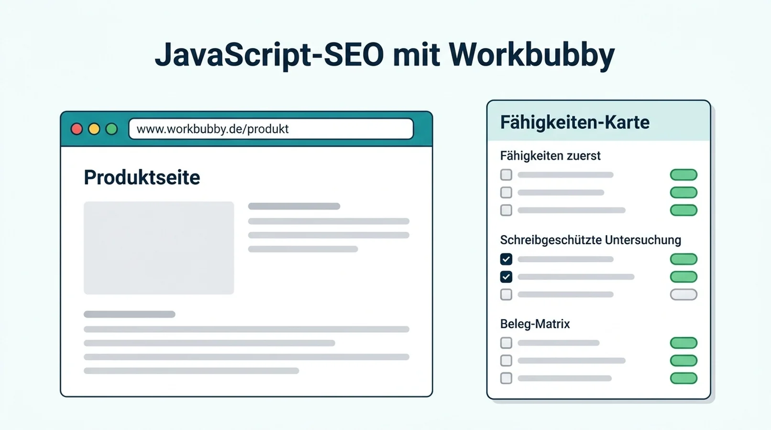This screenshot has height=430, width=771.
Task: Toggle last green pill under Beleg-Matrix
Action: click(x=683, y=378)
